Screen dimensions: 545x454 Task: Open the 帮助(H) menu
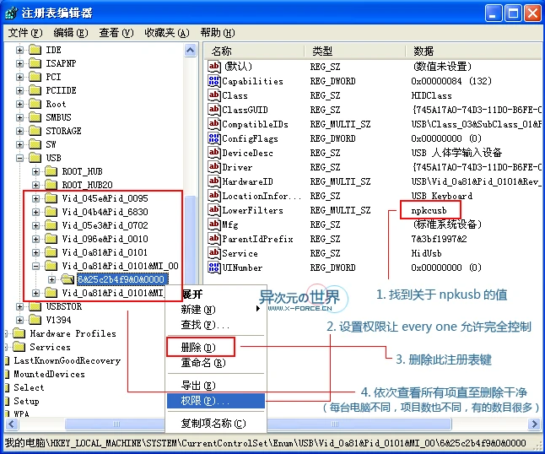(218, 33)
